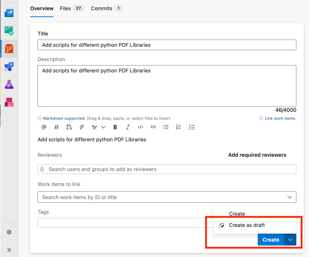Expand the text format dropdown chevron

click(x=103, y=127)
